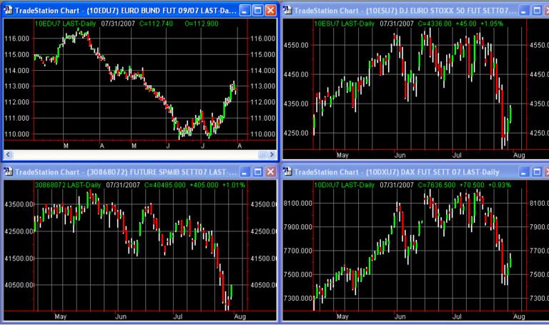The width and height of the screenshot is (549, 325).
Task: Minimize the FUTURE SPMIB chart window
Action: click(x=244, y=172)
